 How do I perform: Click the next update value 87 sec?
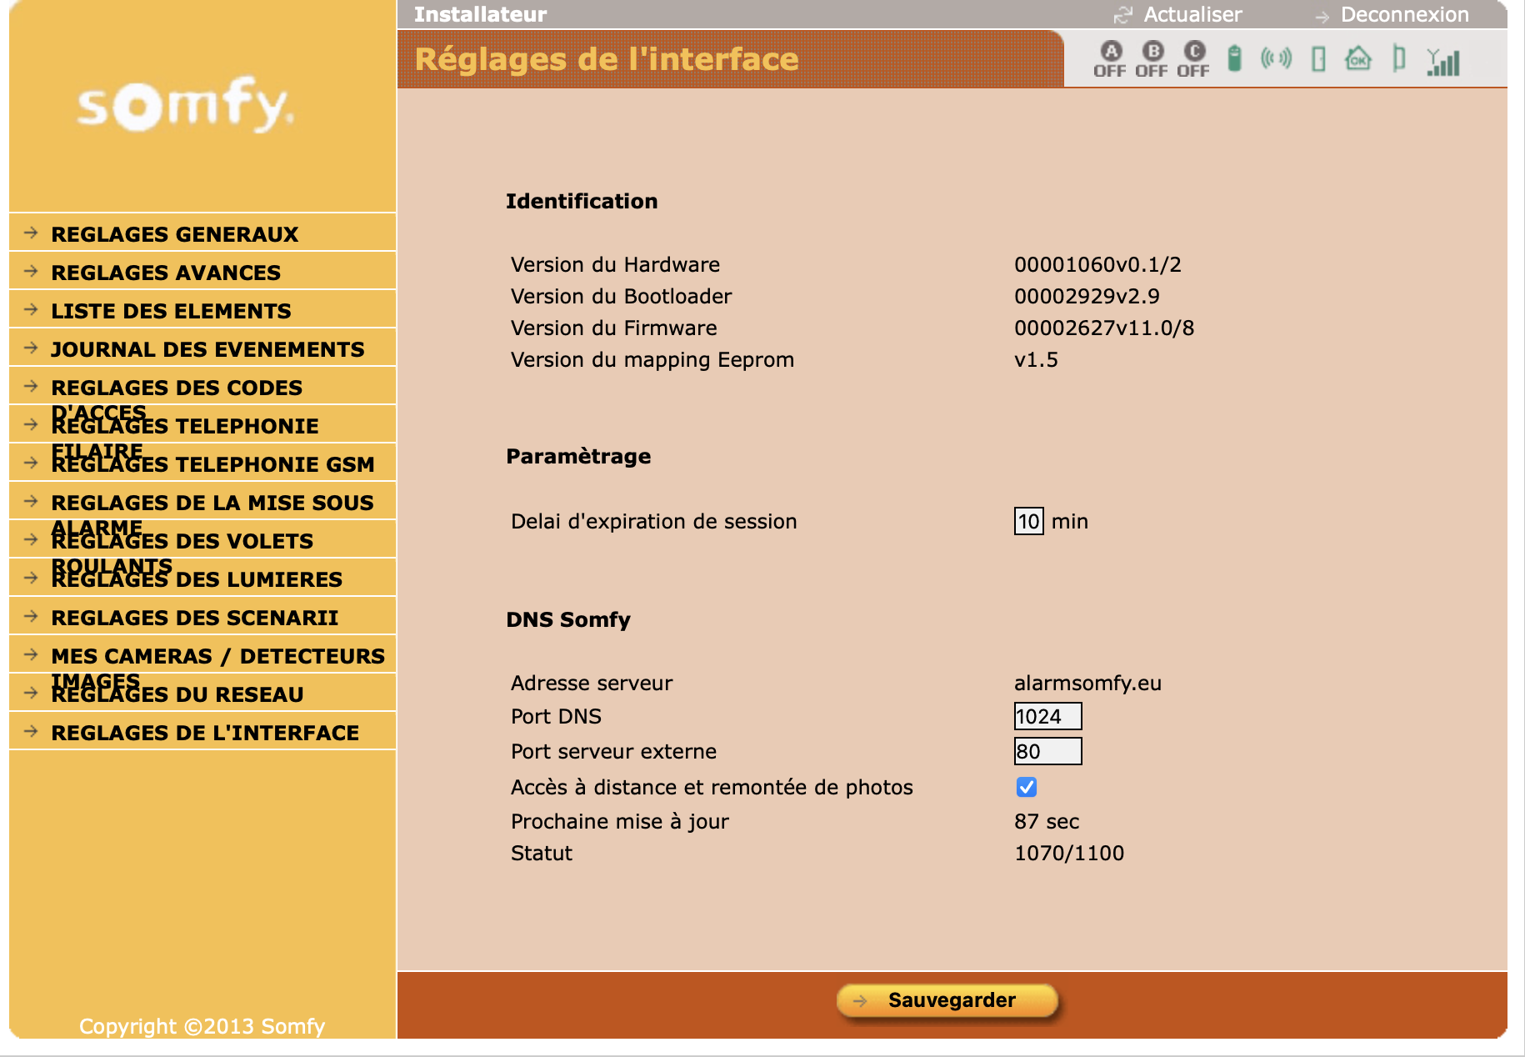point(1047,821)
